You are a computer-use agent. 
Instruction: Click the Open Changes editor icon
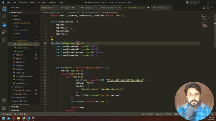(x=204, y=8)
